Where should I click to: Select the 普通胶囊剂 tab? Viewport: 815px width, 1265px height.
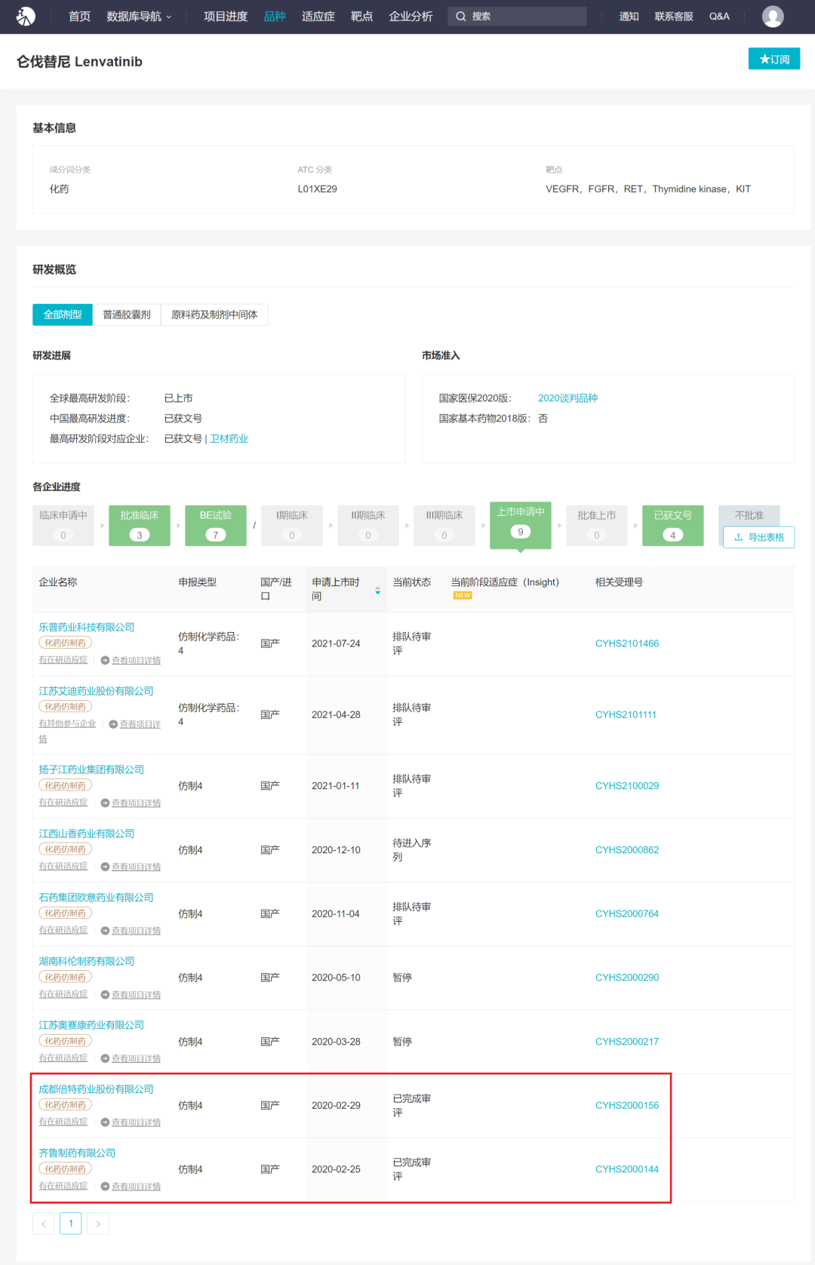click(127, 315)
